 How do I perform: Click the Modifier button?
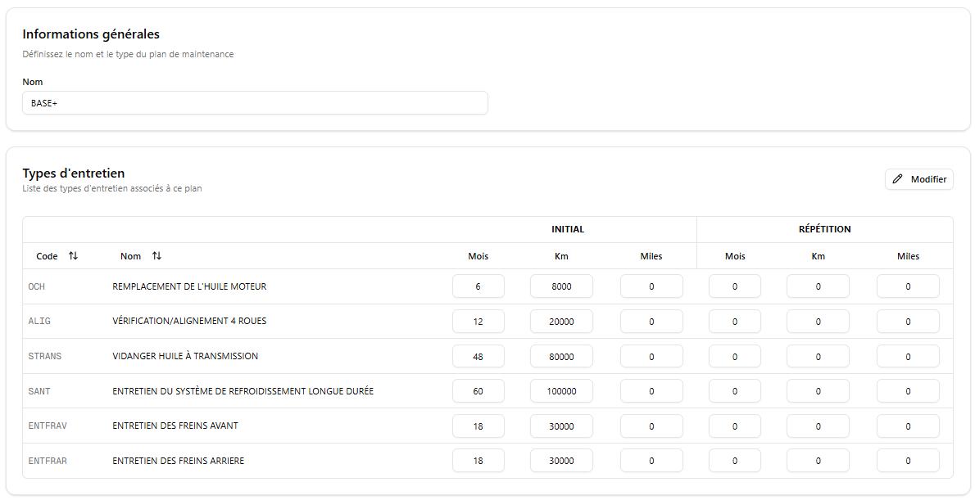point(918,179)
